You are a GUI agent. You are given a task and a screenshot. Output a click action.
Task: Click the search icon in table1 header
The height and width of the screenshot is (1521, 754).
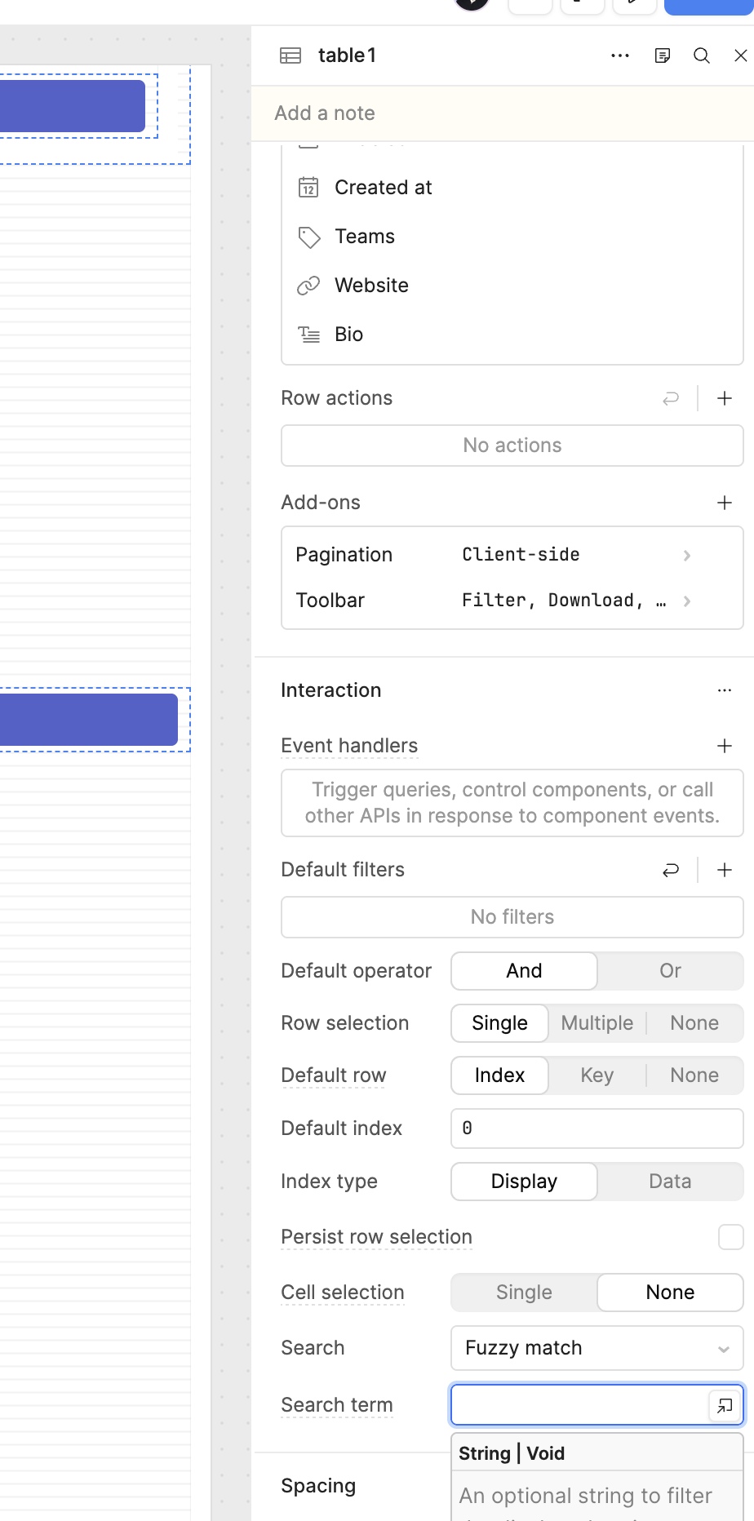coord(701,55)
